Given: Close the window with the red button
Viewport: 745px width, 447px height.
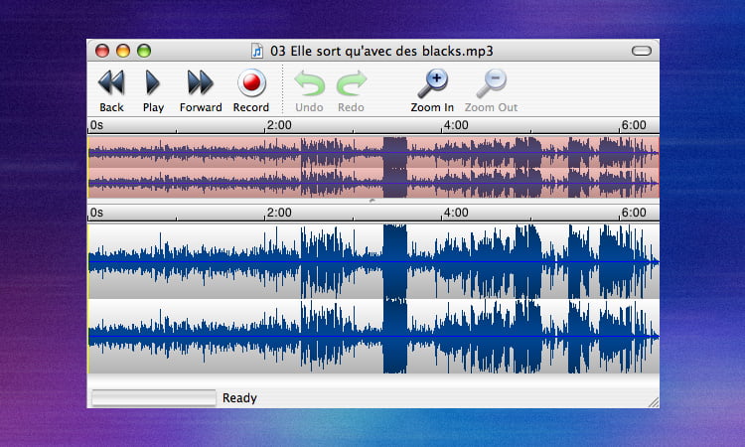Looking at the screenshot, I should click(x=101, y=51).
